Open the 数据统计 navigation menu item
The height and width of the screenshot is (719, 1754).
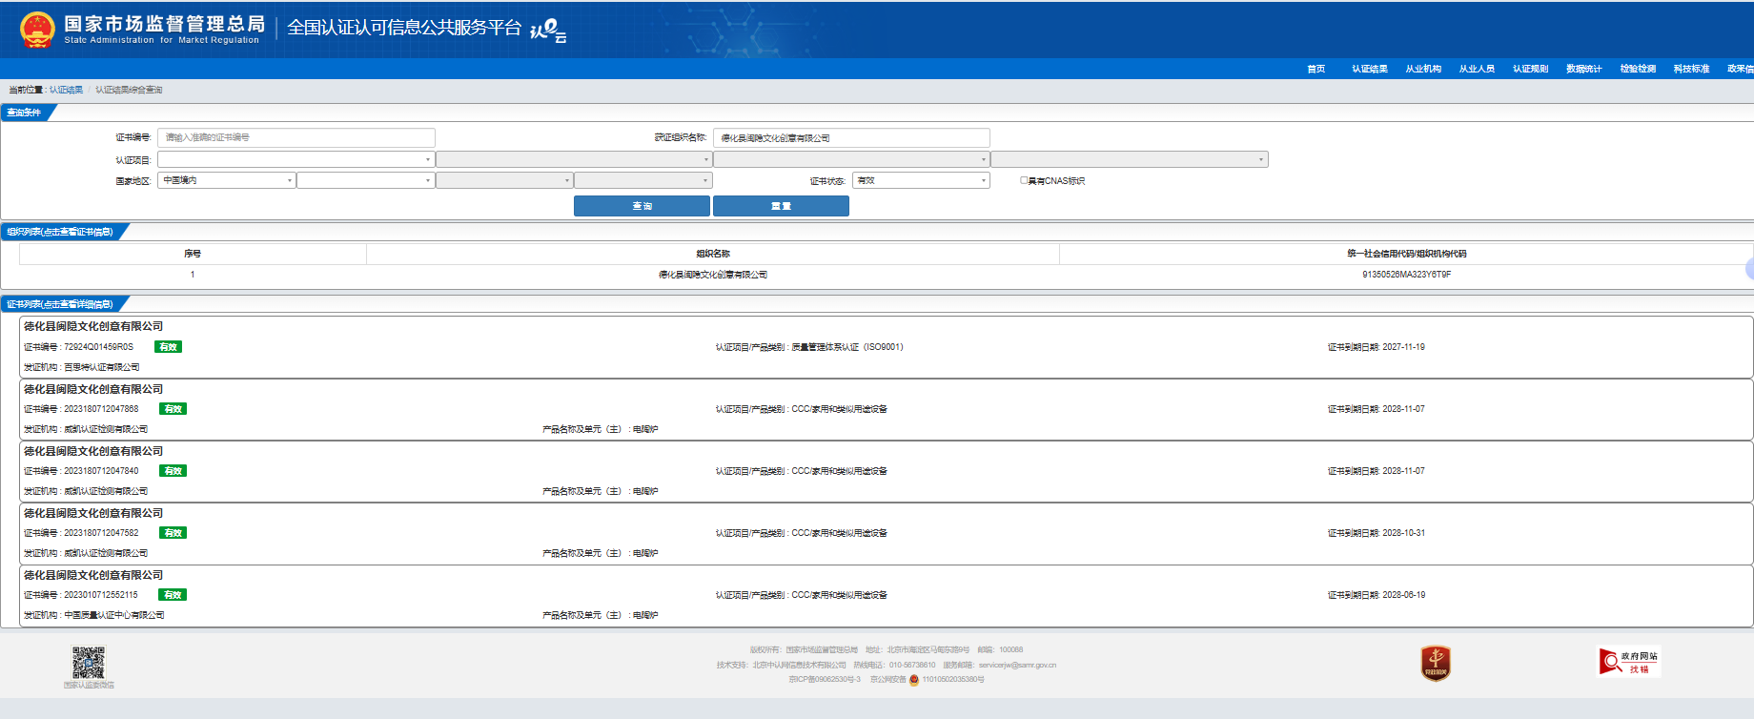coord(1583,69)
